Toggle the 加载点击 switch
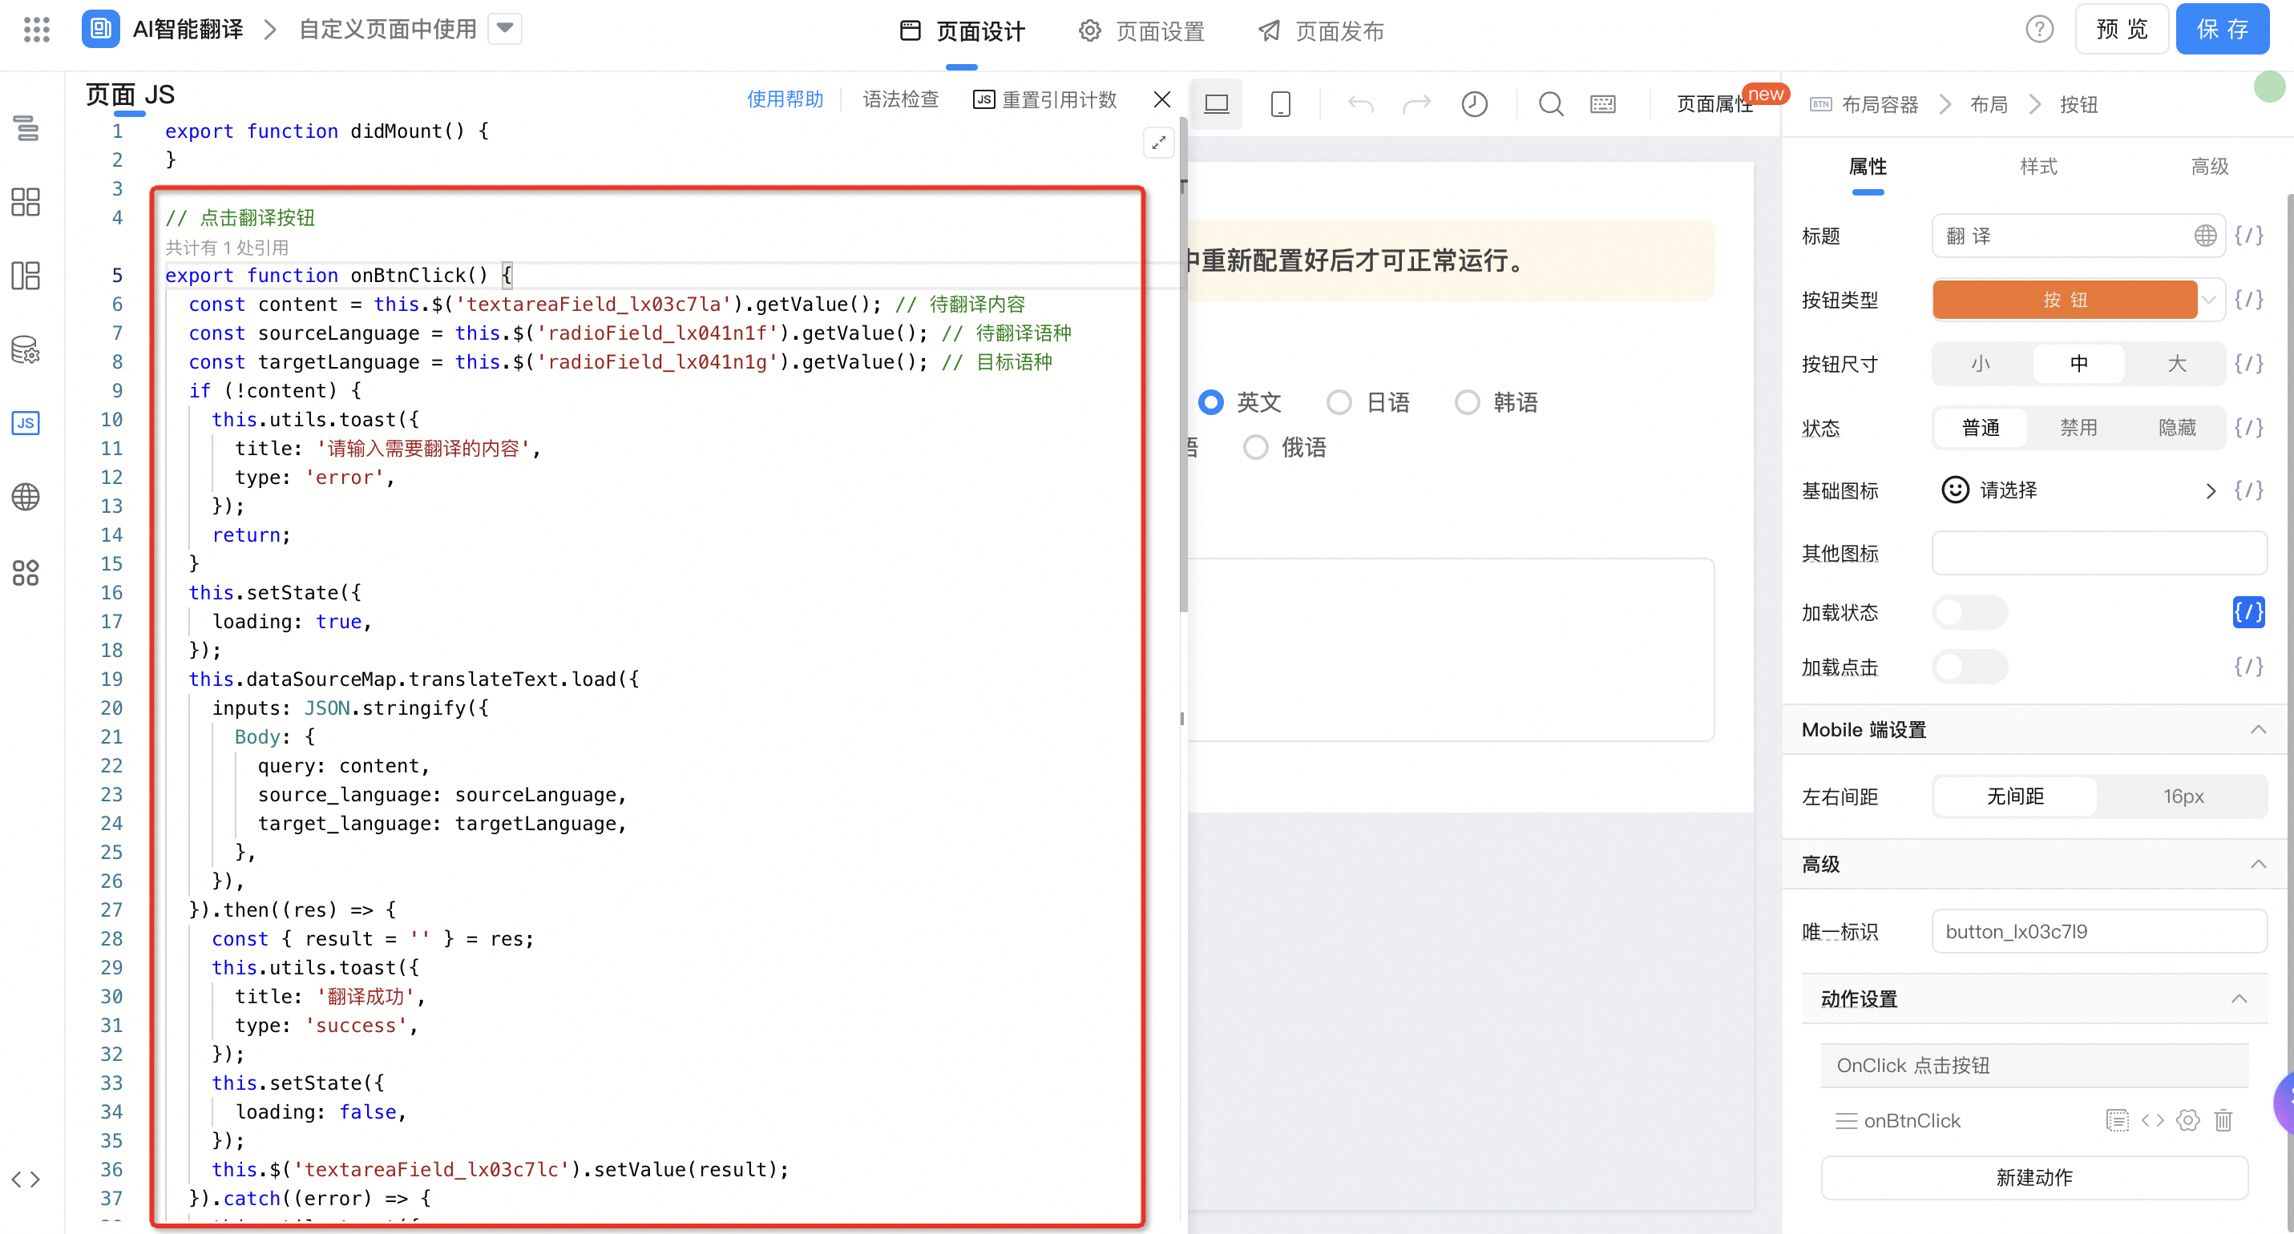Image resolution: width=2294 pixels, height=1234 pixels. pyautogui.click(x=1970, y=667)
